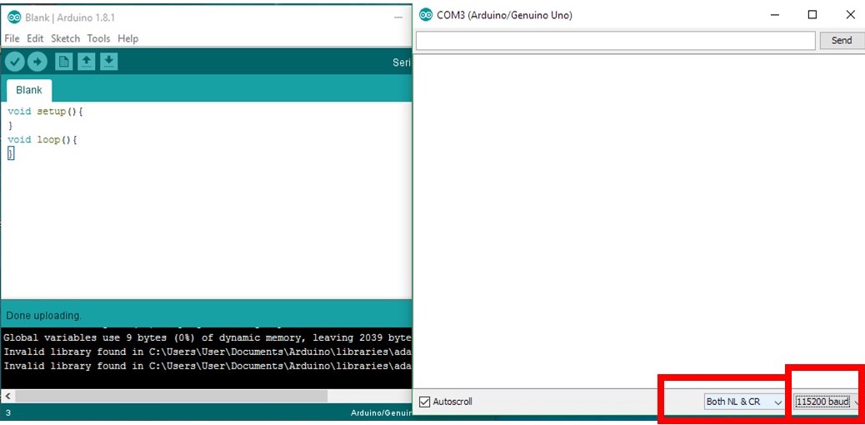Click the serial monitor text input field
865x425 pixels.
[615, 40]
